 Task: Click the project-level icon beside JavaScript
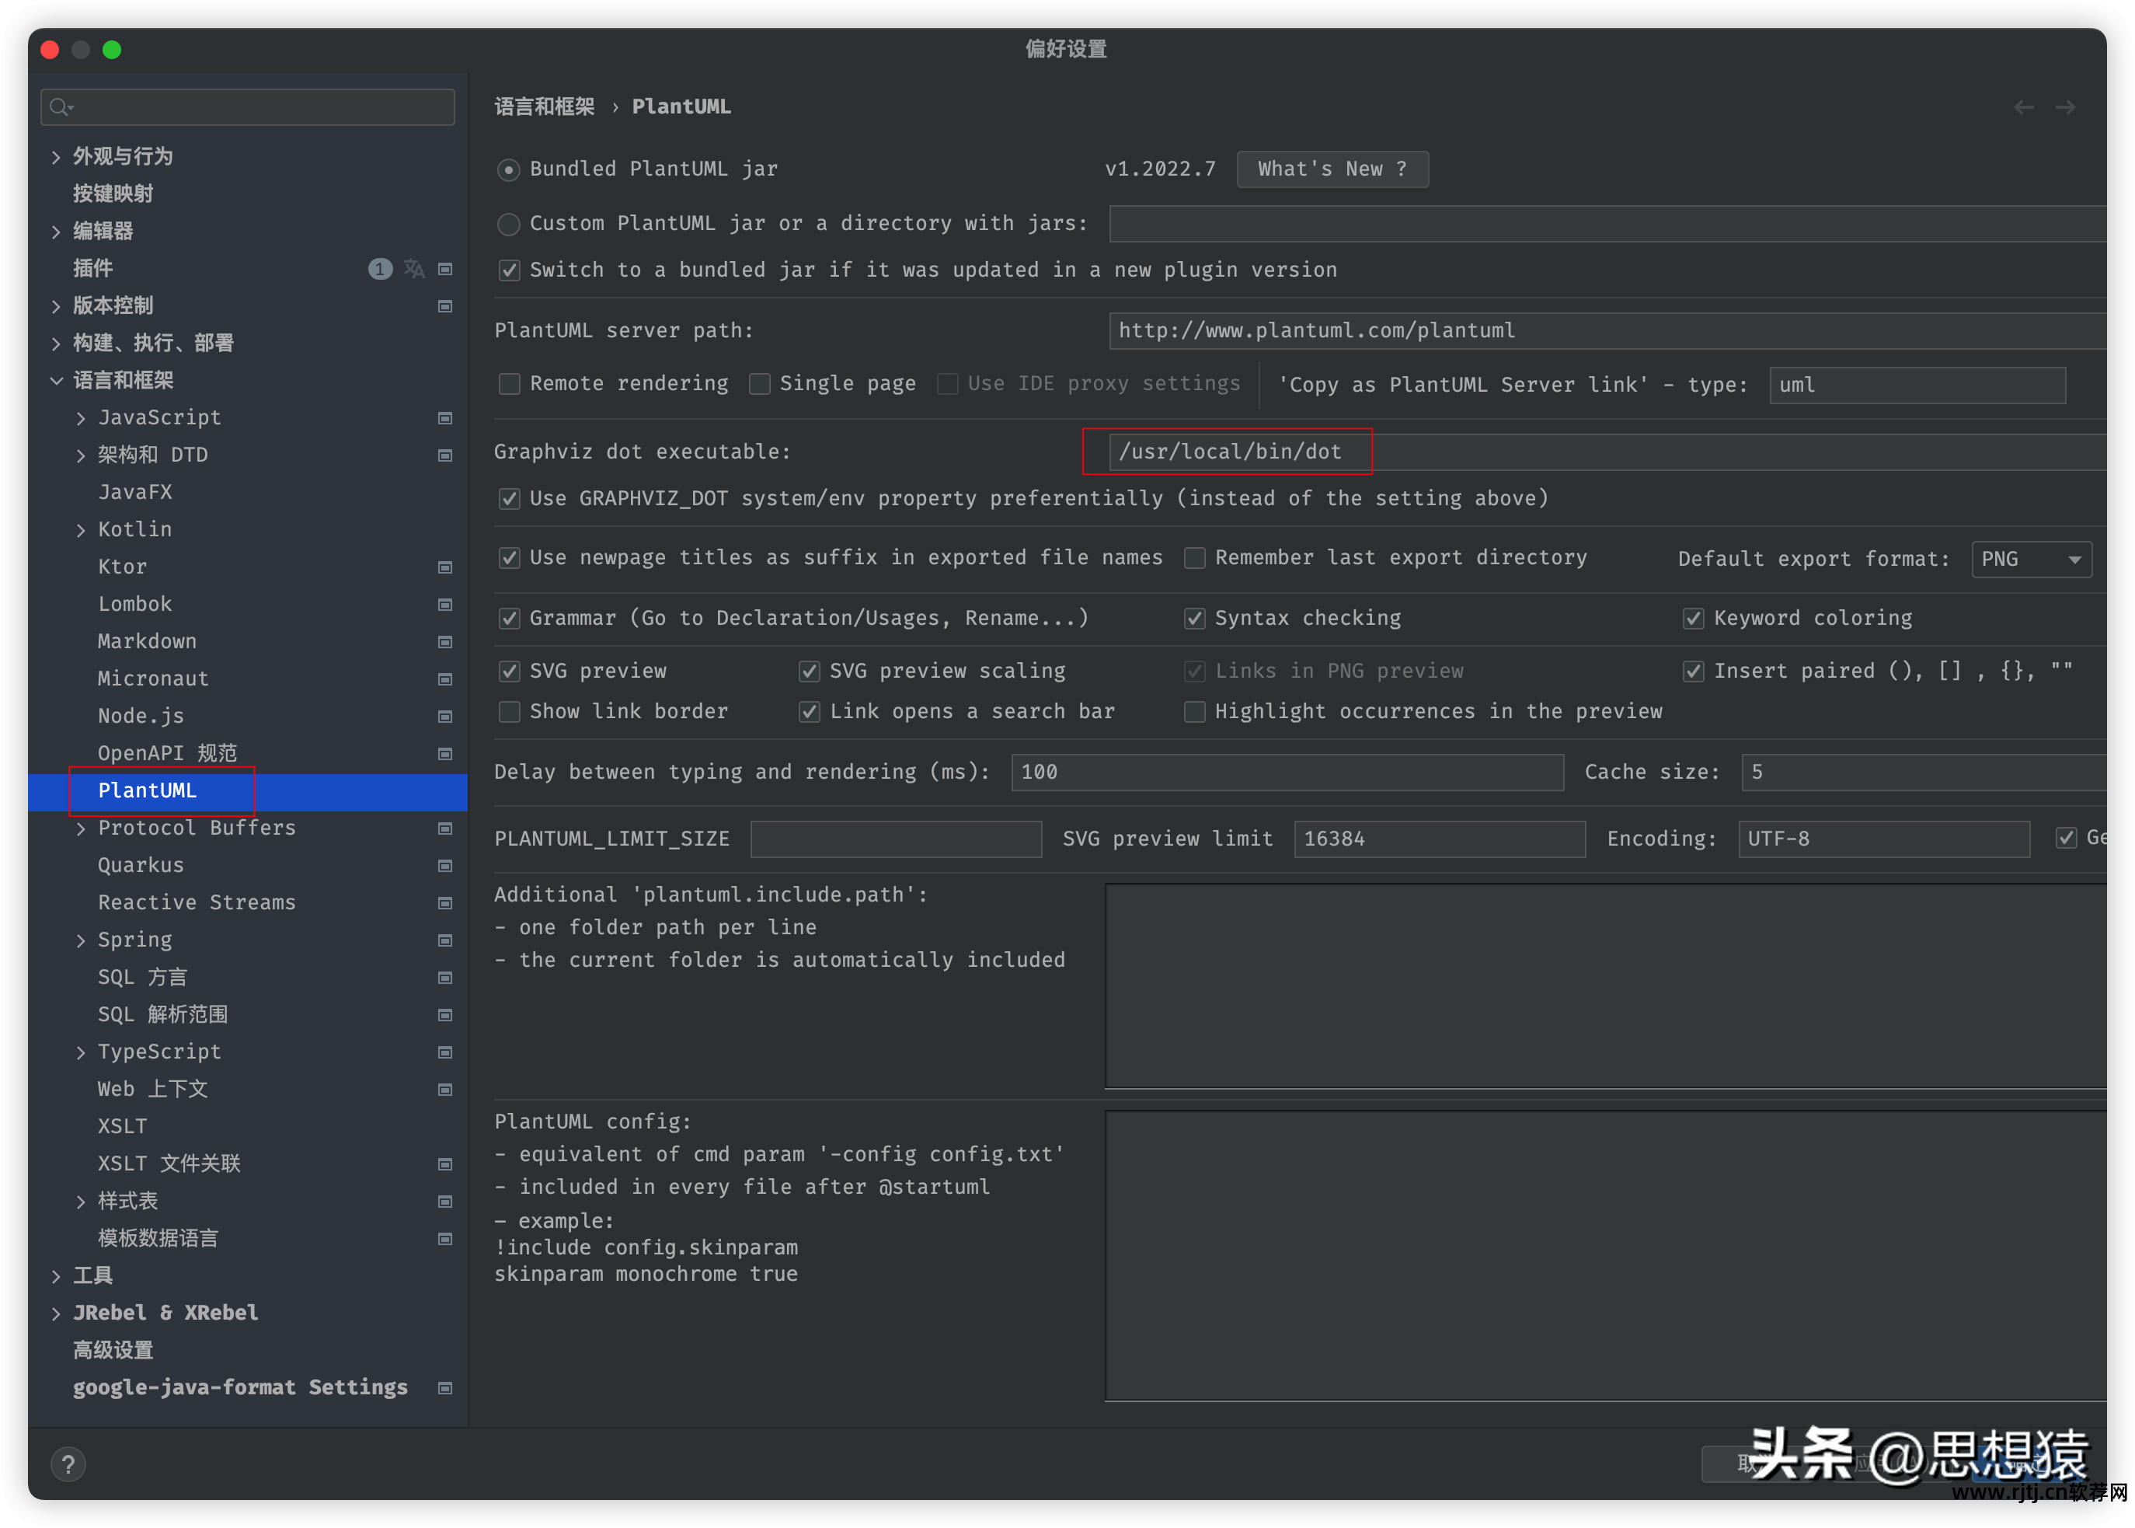[445, 418]
